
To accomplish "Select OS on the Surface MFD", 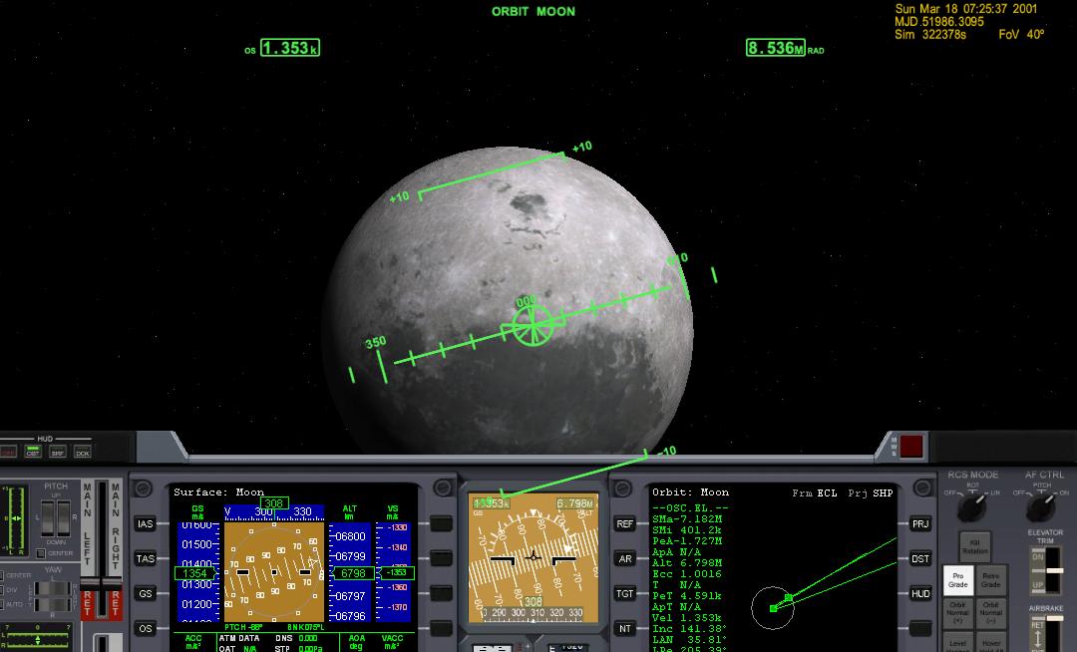I will [145, 628].
